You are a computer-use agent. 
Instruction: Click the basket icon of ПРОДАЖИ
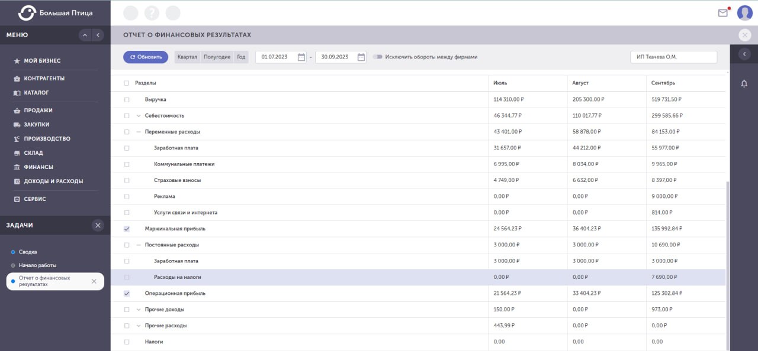pos(17,110)
